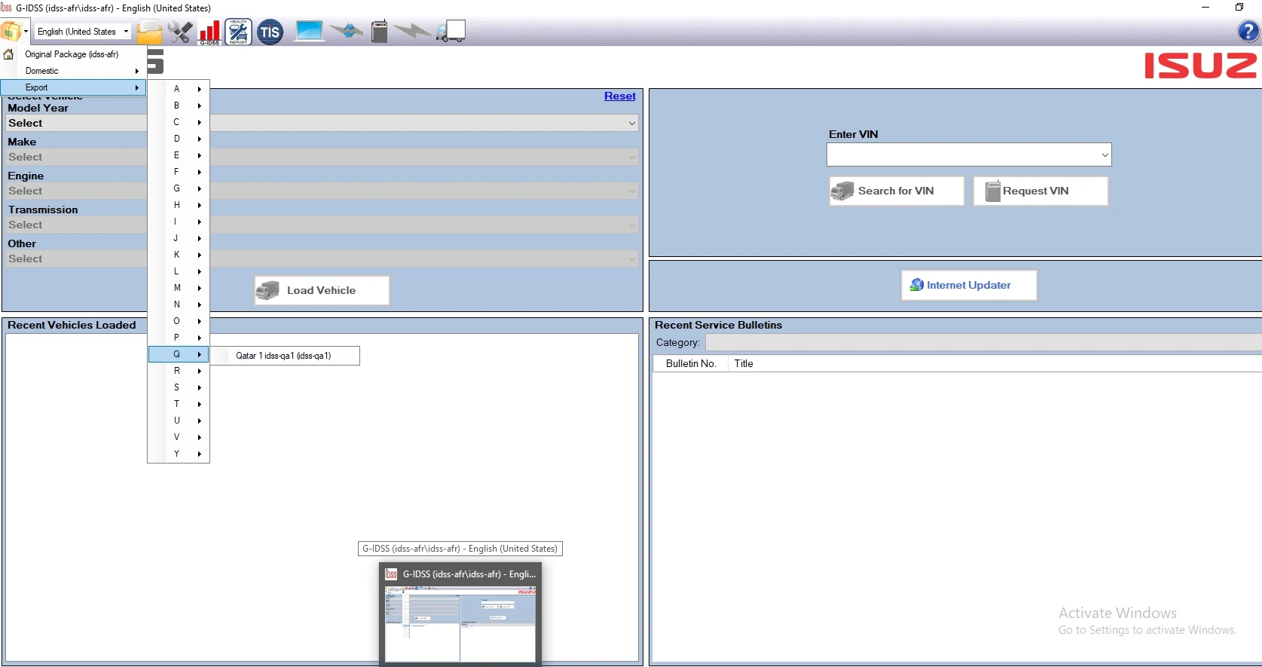This screenshot has width=1262, height=667.
Task: Expand the H country submenu
Action: click(179, 205)
